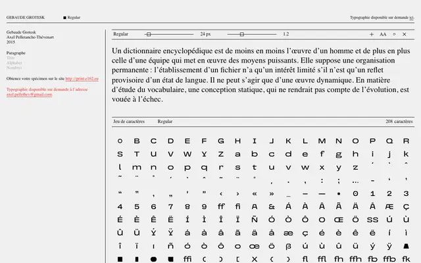Click the axel.pellethev@gmail.com email link
Viewport: 421px width, 263px height.
pos(29,95)
